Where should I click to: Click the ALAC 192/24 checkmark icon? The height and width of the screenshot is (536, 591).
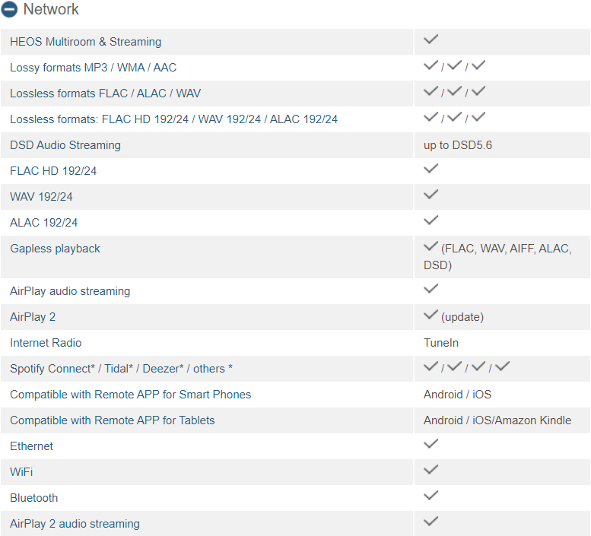pyautogui.click(x=431, y=220)
